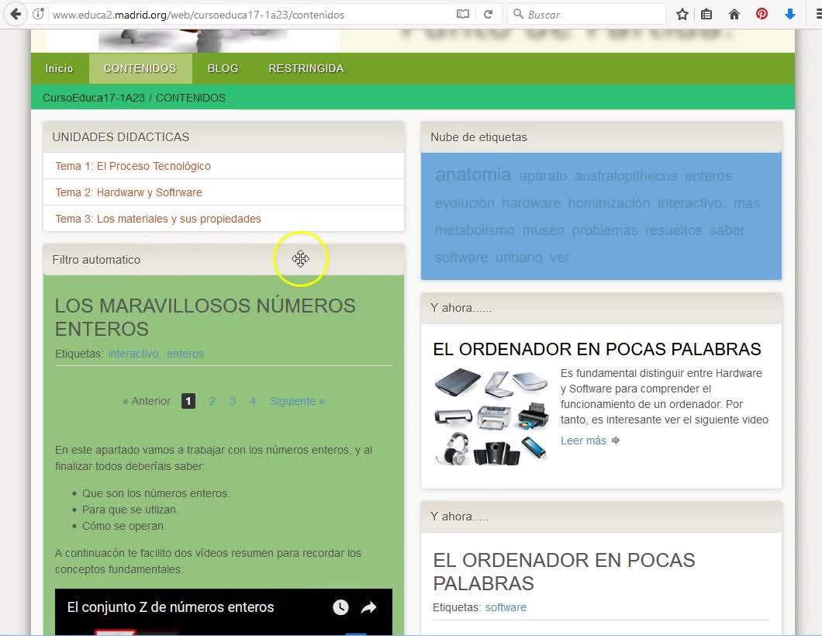This screenshot has height=636, width=822.
Task: Click the resueltos tag in the cloud
Action: [x=673, y=230]
